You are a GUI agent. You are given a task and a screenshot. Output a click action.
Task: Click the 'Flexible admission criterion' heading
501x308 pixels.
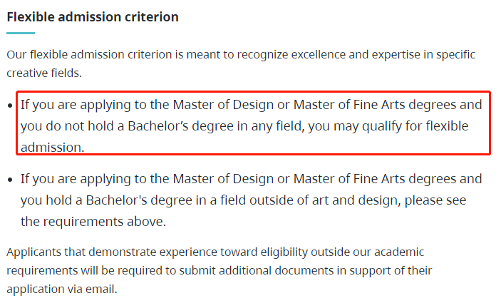(x=93, y=17)
